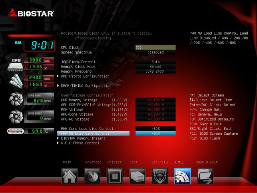The width and height of the screenshot is (257, 193).
Task: Click the memory 1.660 V readout
Action: 39,84
